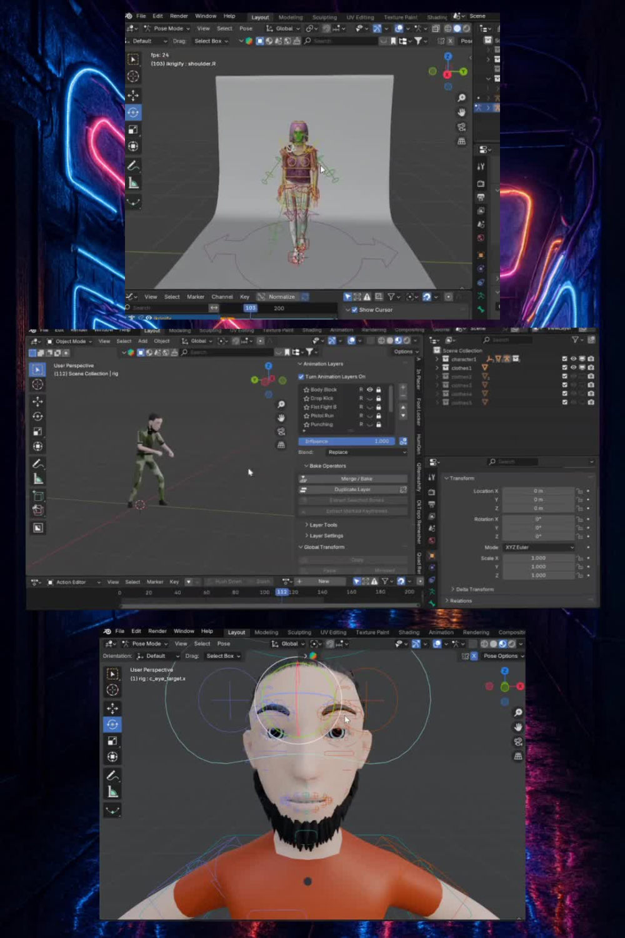The image size is (625, 938).
Task: Toggle the clothes1 collection checkbox in the outliner
Action: click(564, 368)
